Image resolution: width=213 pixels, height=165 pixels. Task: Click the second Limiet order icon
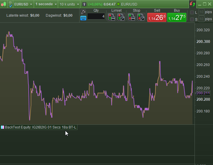tap(121, 17)
